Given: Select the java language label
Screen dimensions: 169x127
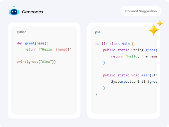Looking at the screenshot, I should coord(98,32).
